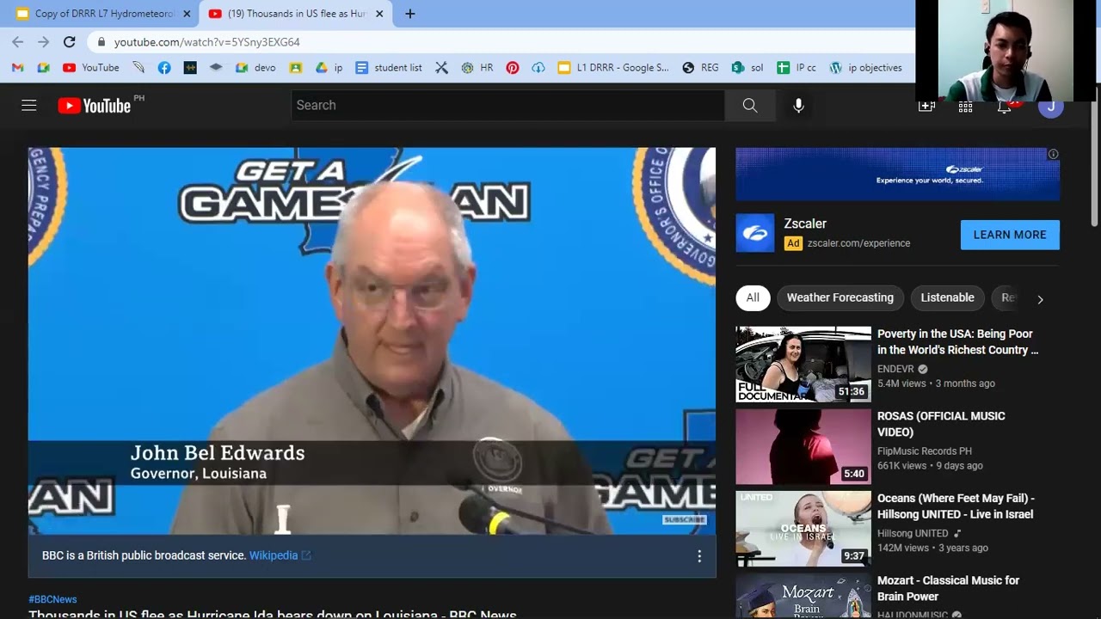Visit the ENDEVR channel
The width and height of the screenshot is (1101, 619).
(x=895, y=369)
